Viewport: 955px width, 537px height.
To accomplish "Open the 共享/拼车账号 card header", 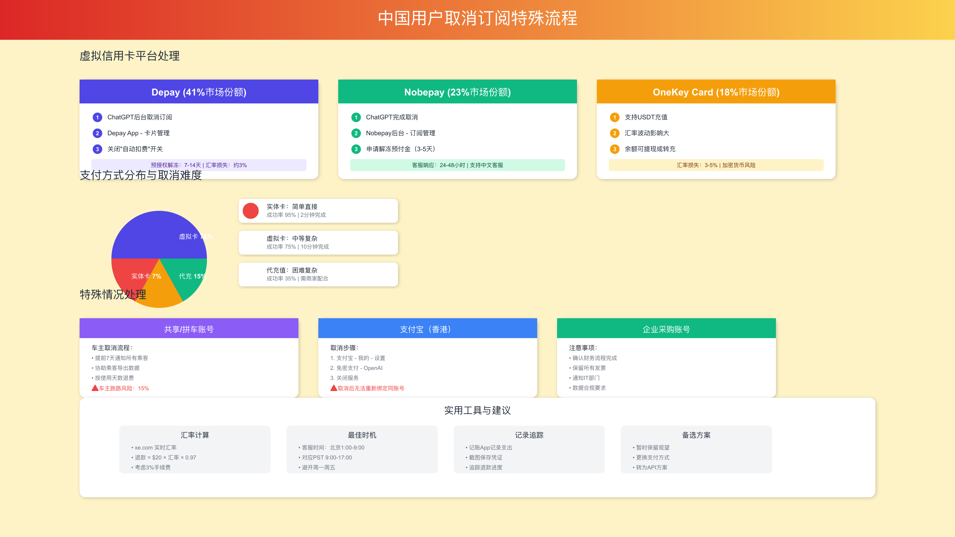I will pyautogui.click(x=189, y=328).
